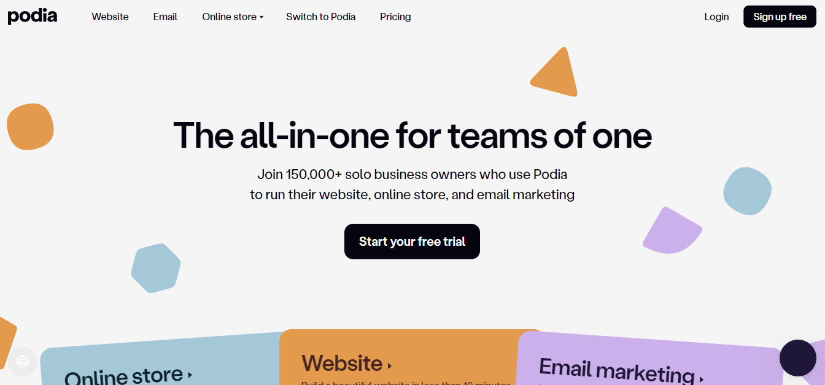825x385 pixels.
Task: Click the orange blob shape at left
Action: 30,127
